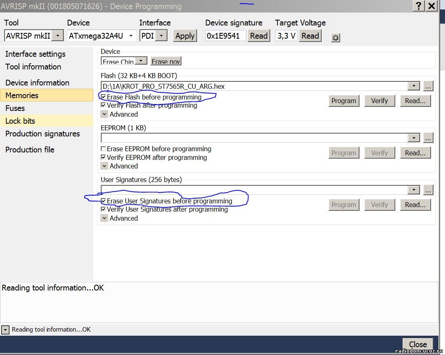
Task: Read EEPROM memory to file
Action: pos(415,153)
